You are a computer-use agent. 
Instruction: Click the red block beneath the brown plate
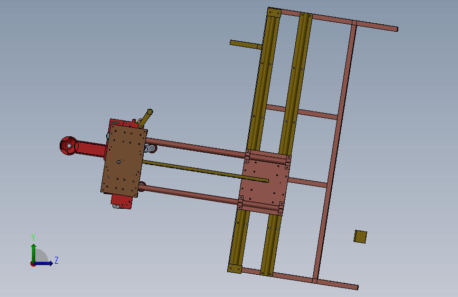[x=122, y=201]
